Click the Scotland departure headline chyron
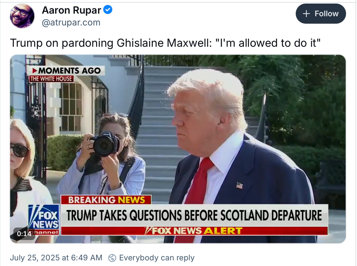This screenshot has height=266, width=357. (194, 215)
